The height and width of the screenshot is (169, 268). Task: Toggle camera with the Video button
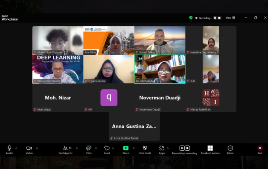tap(29, 150)
